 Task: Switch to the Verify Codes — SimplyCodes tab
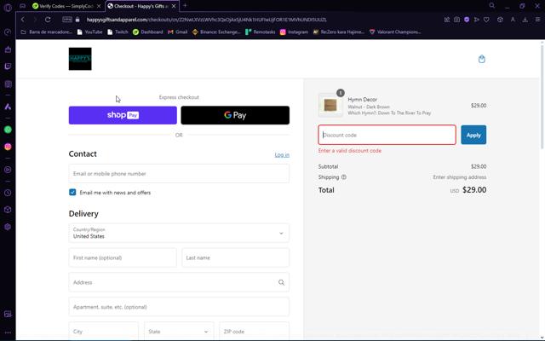[x=65, y=6]
